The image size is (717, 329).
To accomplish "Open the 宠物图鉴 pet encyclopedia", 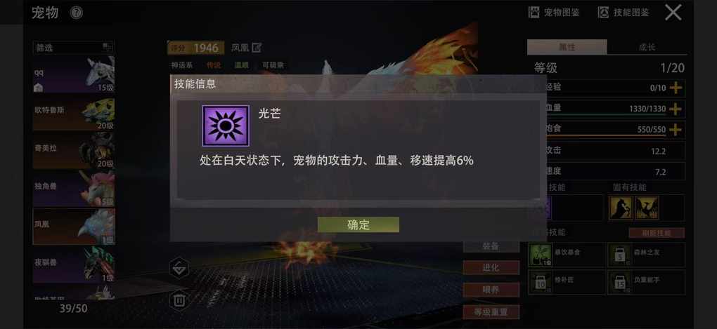I will click(x=554, y=13).
